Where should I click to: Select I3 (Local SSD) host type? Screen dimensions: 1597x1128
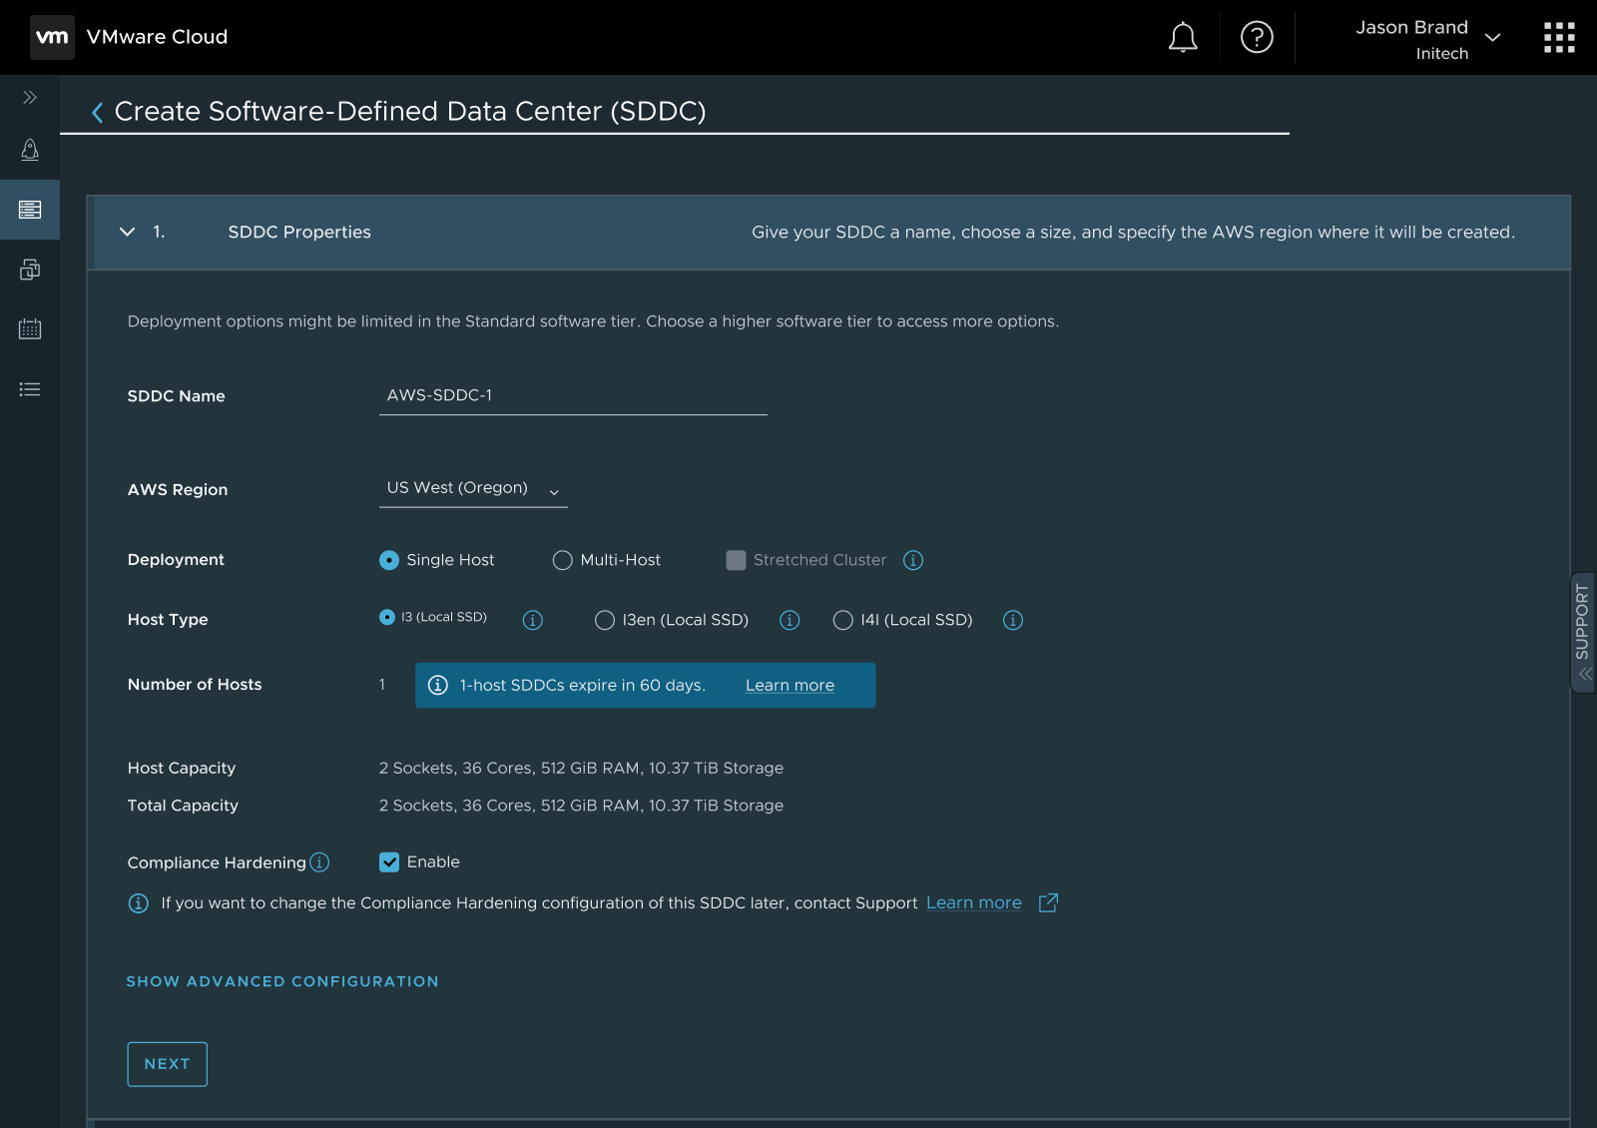click(x=387, y=617)
